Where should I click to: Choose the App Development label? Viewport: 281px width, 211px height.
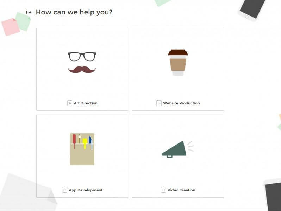(86, 190)
